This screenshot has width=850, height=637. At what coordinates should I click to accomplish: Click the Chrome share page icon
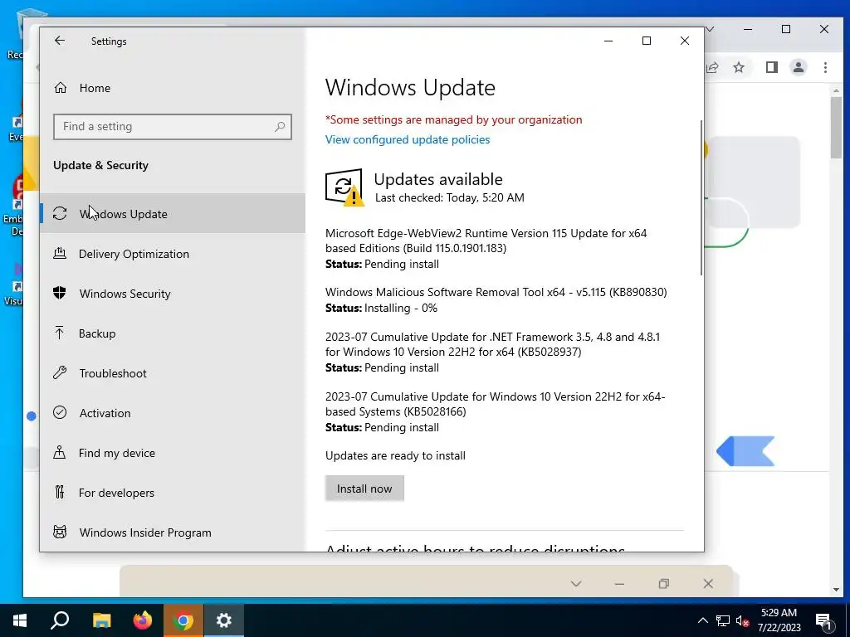pos(712,67)
